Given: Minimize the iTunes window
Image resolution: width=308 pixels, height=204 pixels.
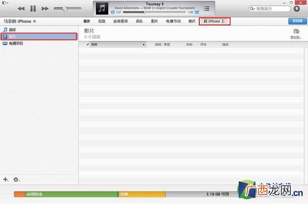Looking at the screenshot, I should [284, 3].
